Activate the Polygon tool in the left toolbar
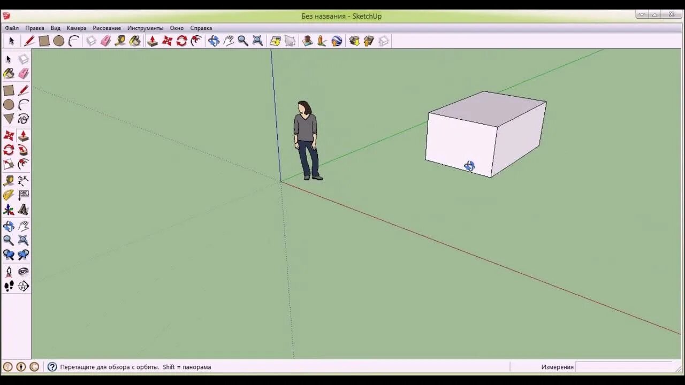 click(9, 119)
